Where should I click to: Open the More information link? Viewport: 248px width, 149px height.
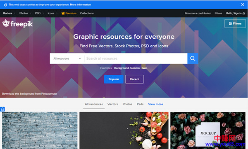click(80, 5)
